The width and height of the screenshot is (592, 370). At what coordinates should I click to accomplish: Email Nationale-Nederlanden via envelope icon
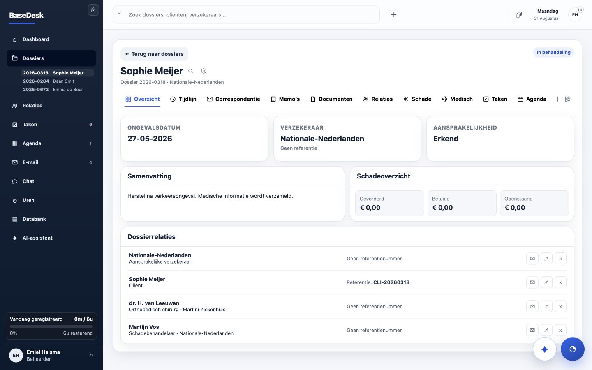(x=532, y=259)
